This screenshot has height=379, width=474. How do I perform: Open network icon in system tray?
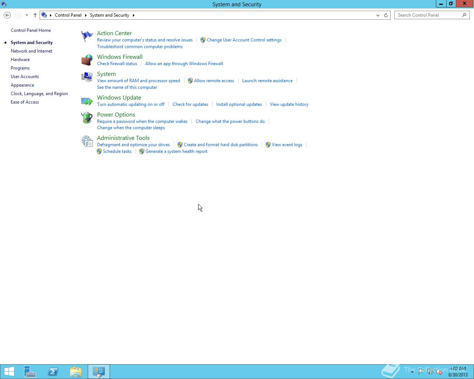pyautogui.click(x=430, y=372)
